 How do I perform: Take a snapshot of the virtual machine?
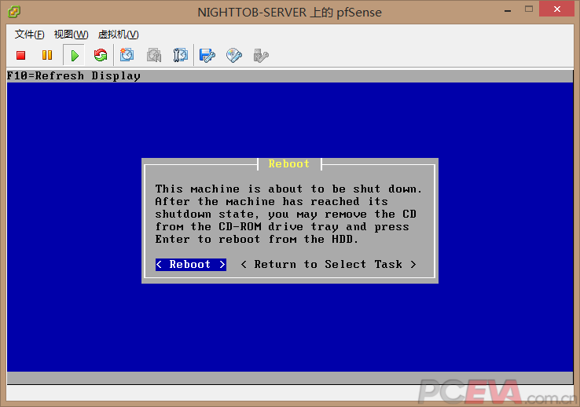[x=127, y=55]
